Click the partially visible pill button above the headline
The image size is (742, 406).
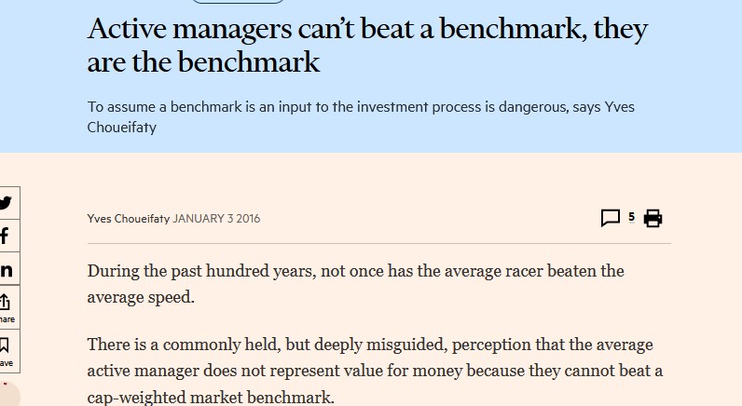click(x=237, y=2)
